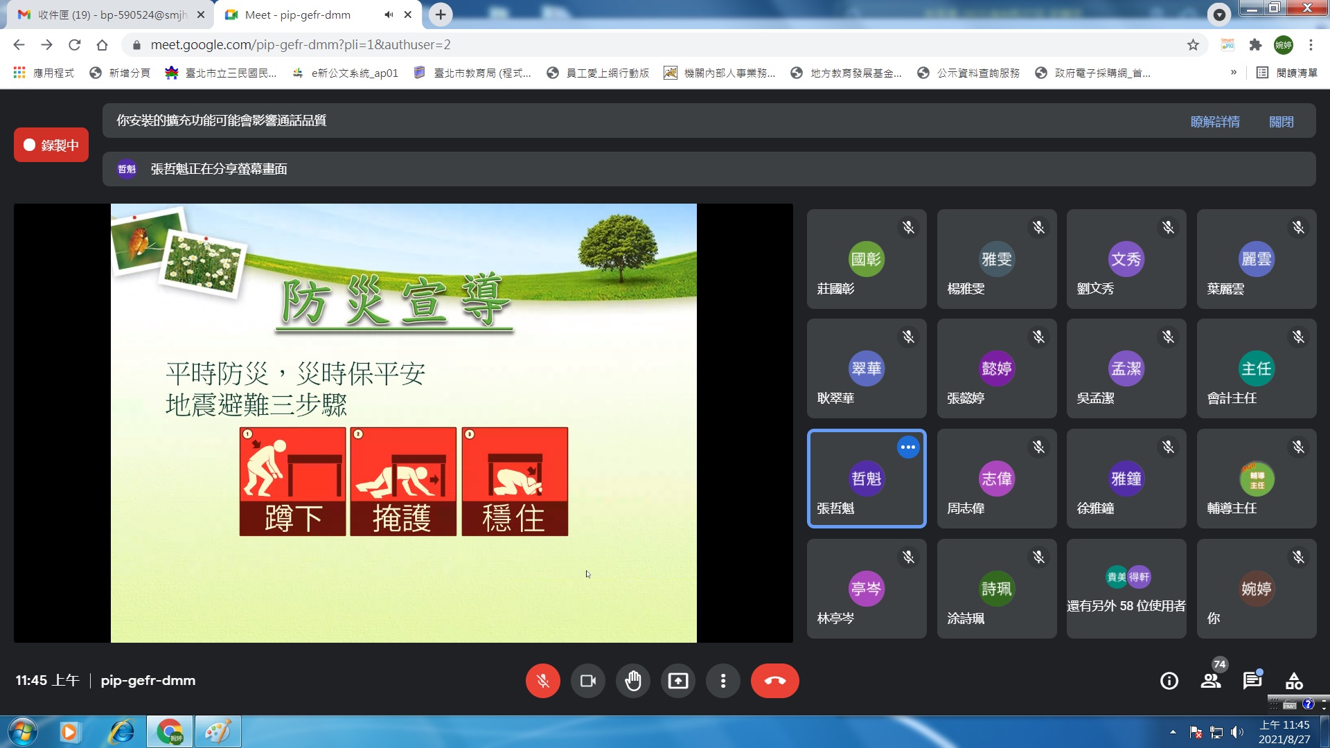Click the 瞭解詳情 link
The image size is (1330, 748).
click(1214, 122)
